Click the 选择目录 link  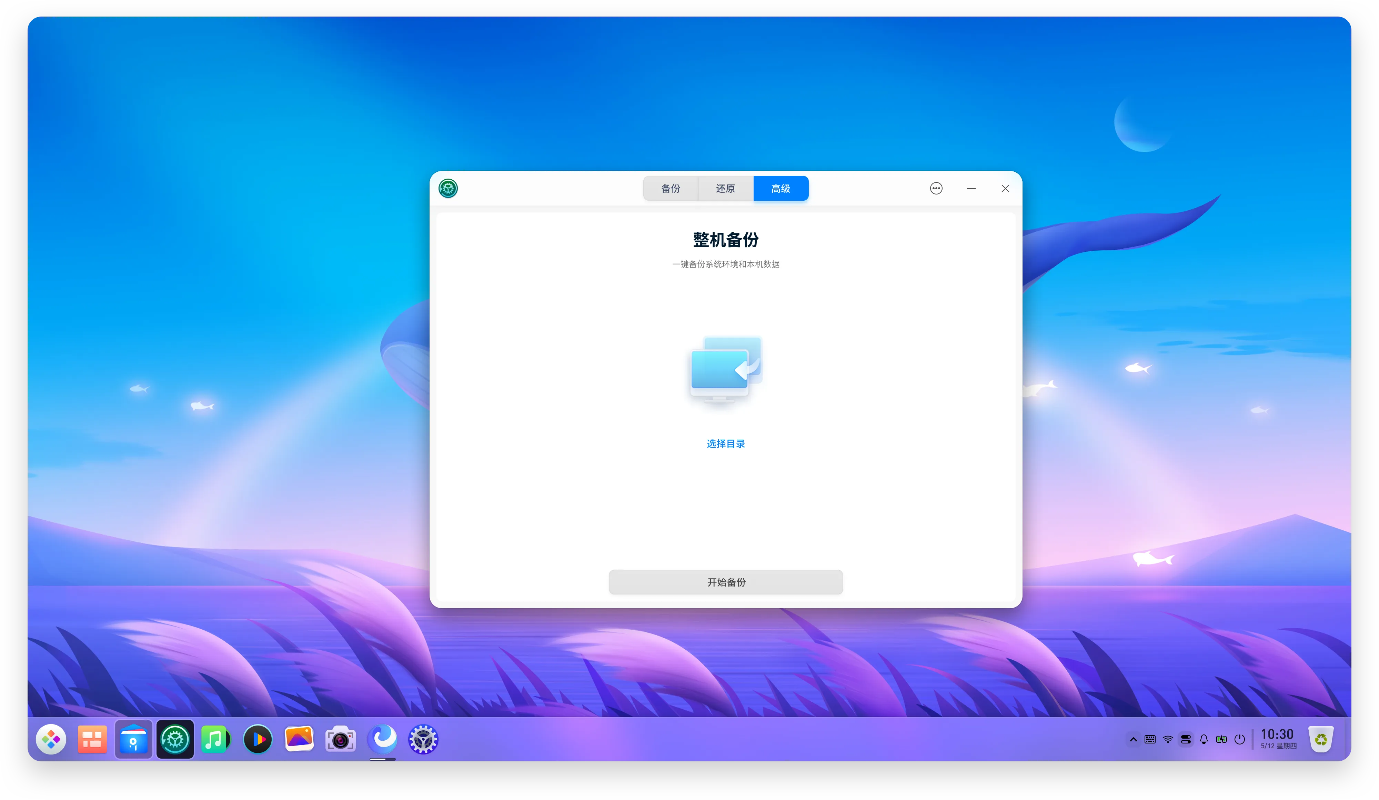[x=726, y=444]
